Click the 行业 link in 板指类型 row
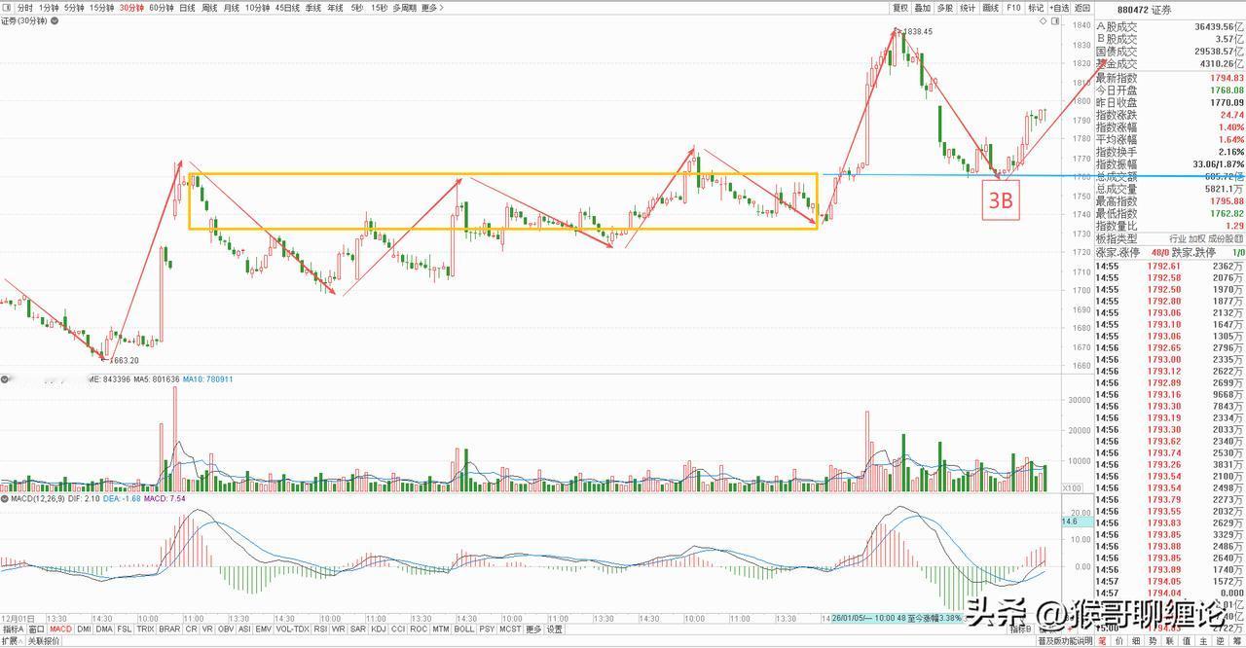 coord(1177,238)
